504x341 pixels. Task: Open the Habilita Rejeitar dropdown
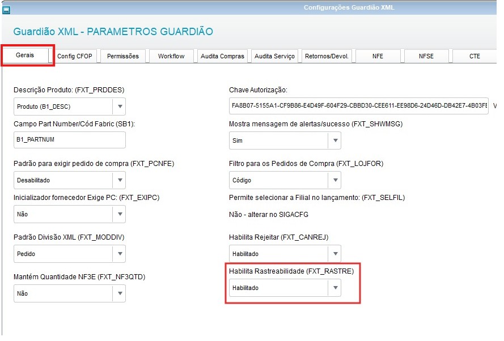coord(285,254)
